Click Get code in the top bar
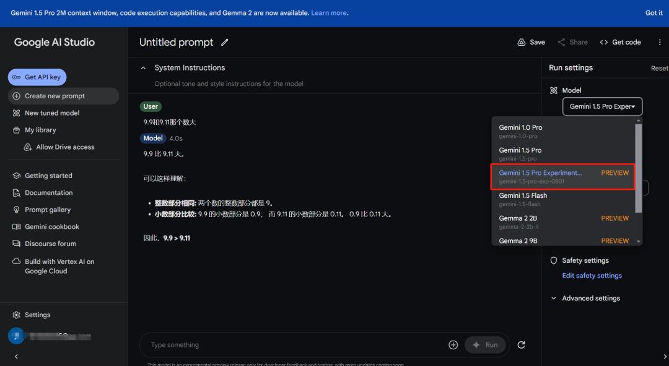The width and height of the screenshot is (669, 366). (620, 41)
